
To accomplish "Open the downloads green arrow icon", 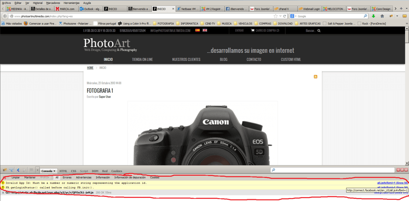I will coord(374,16).
